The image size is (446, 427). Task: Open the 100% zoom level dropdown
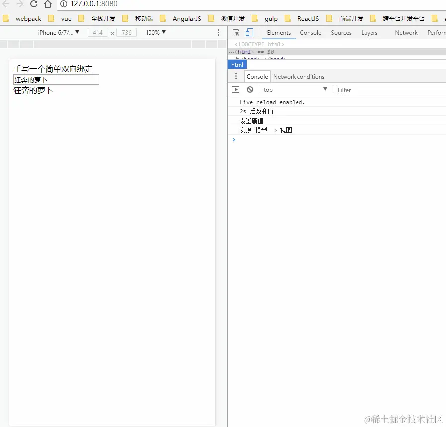[155, 32]
